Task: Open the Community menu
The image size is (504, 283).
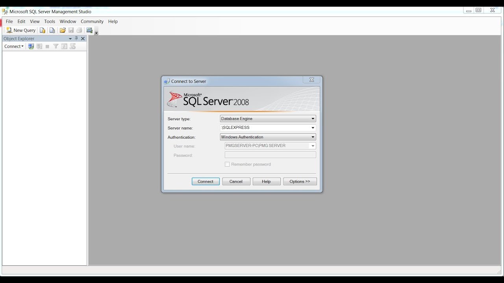Action: click(x=92, y=22)
